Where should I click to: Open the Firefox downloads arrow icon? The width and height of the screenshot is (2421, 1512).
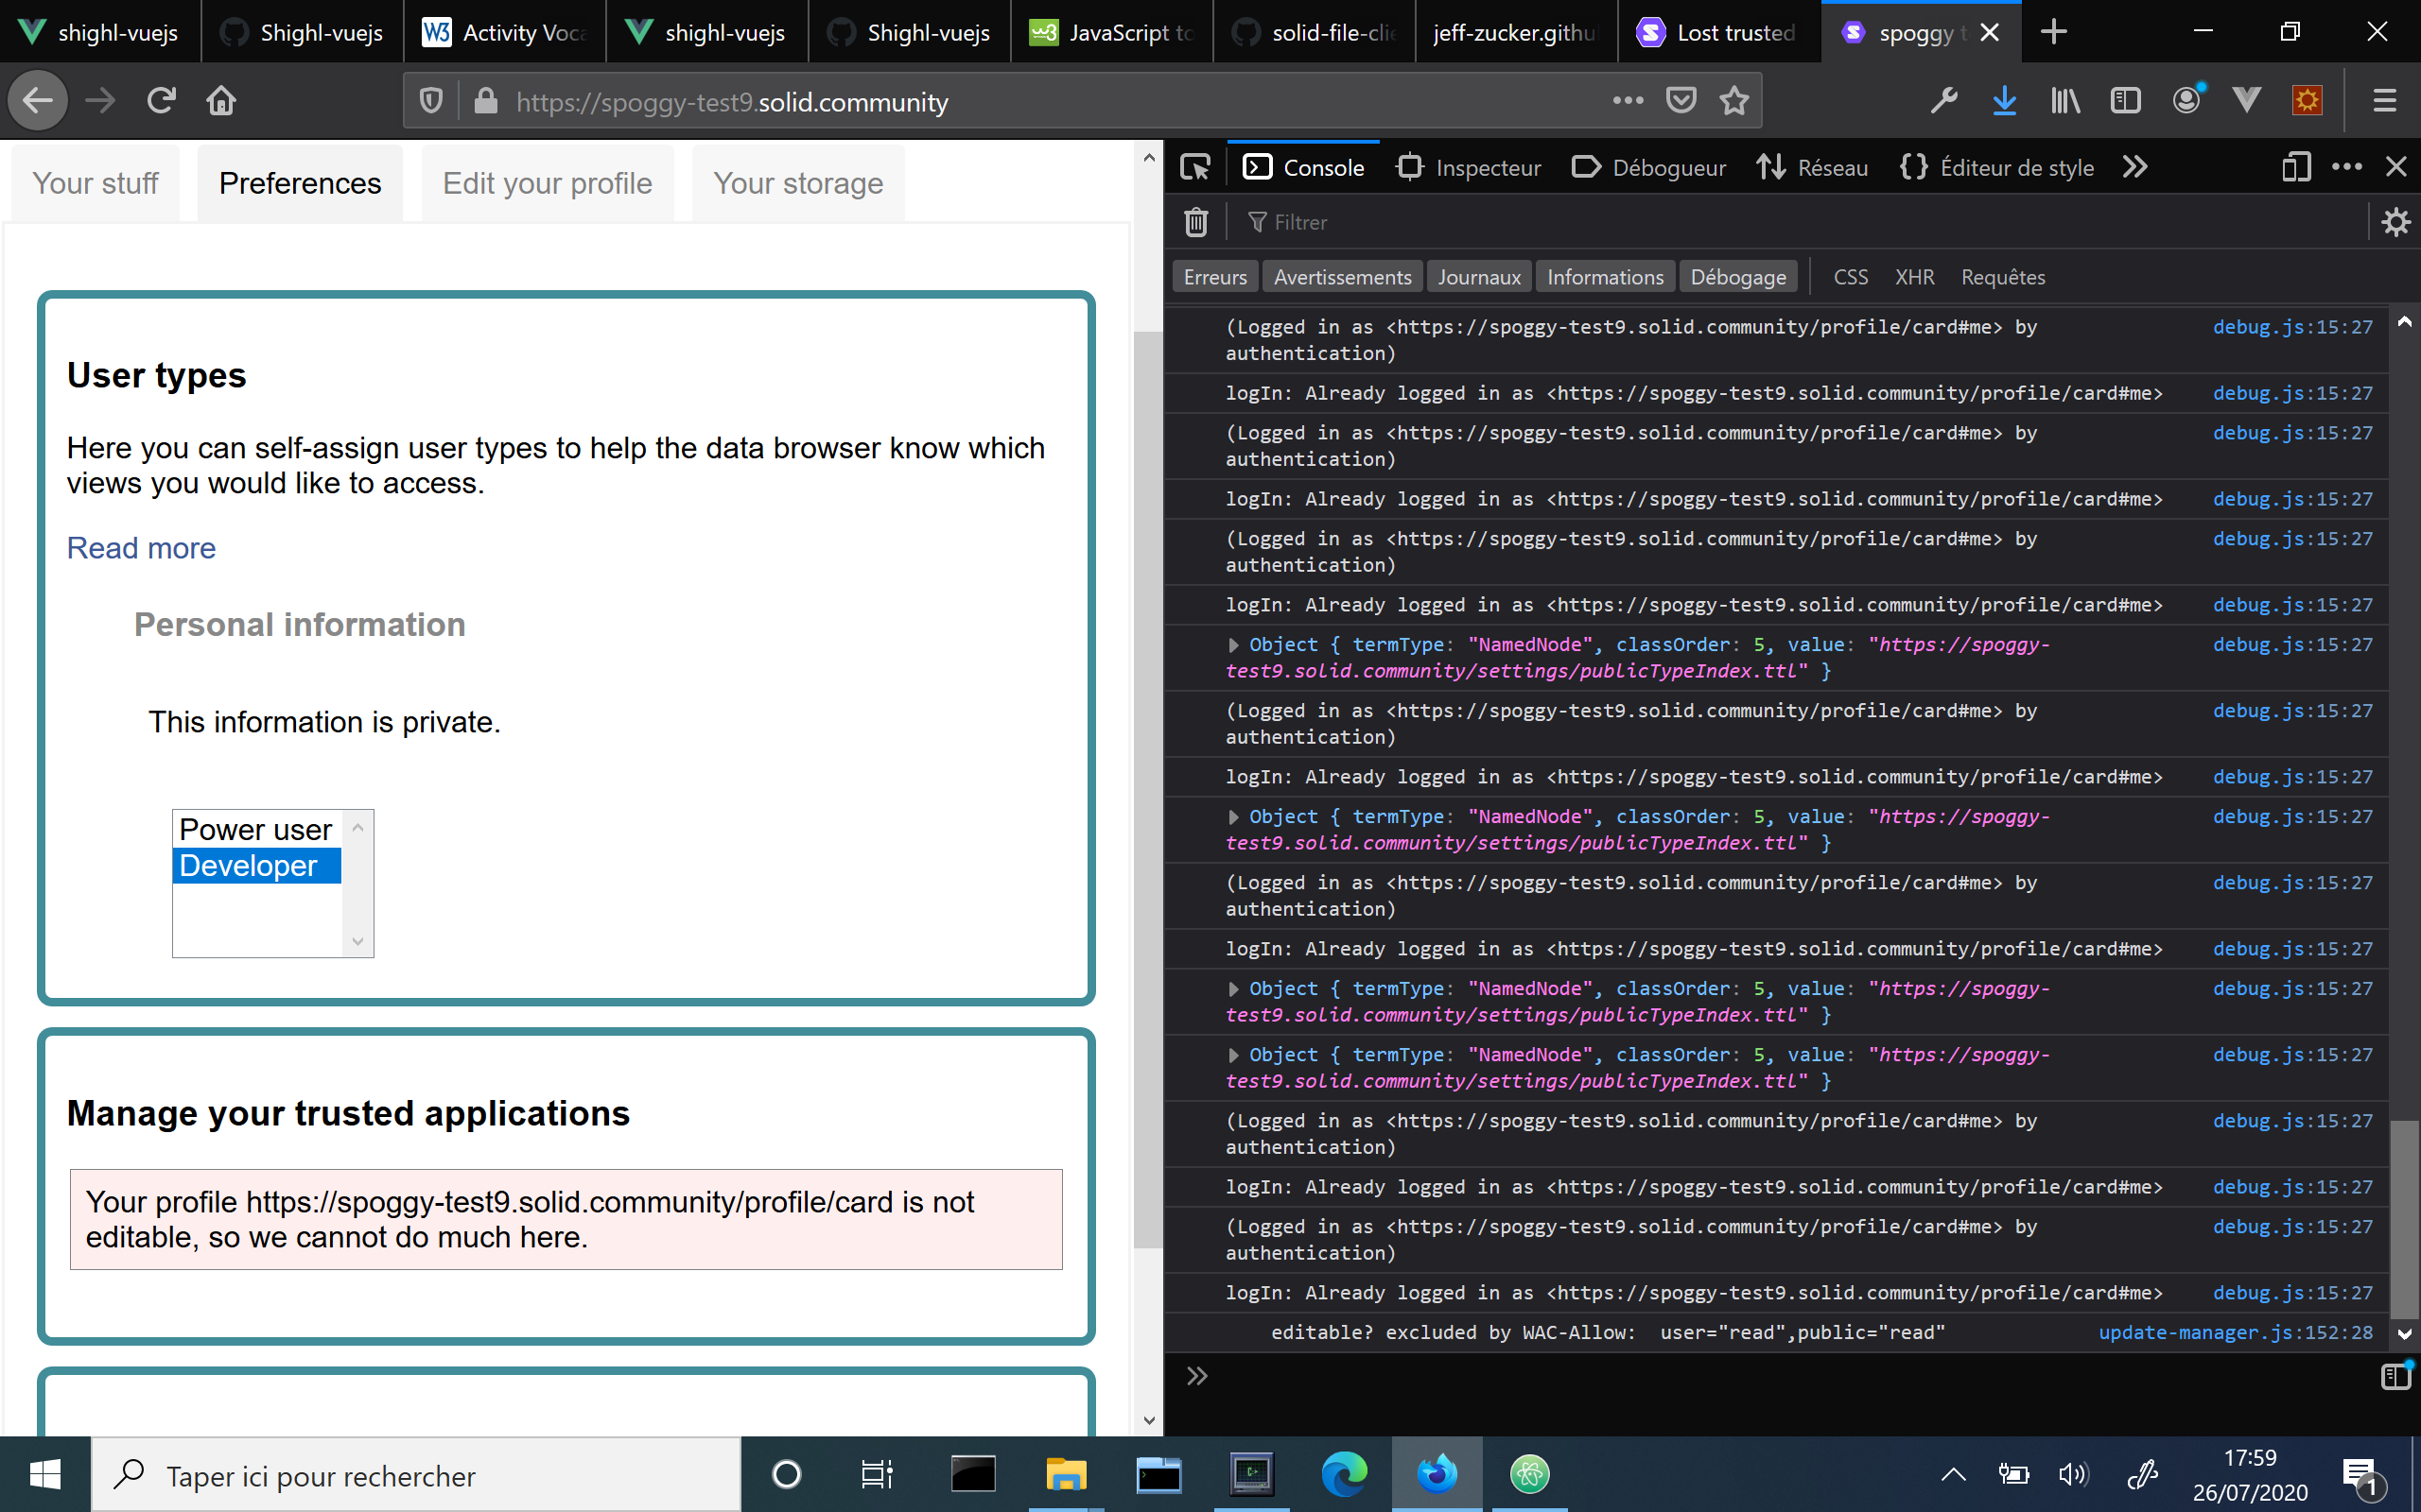(2004, 101)
